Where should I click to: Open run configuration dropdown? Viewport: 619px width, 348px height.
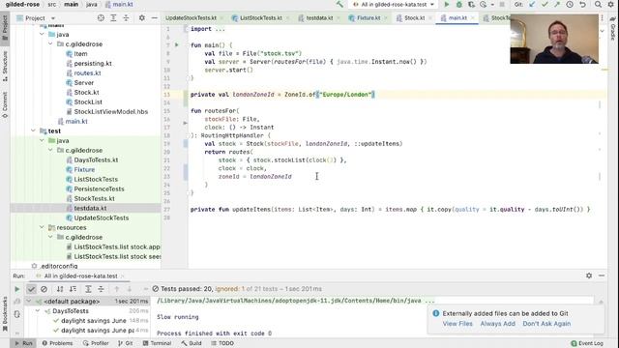tap(394, 4)
